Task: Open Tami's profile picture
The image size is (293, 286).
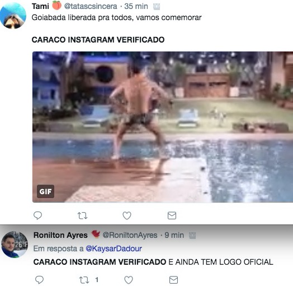Action: click(x=13, y=16)
